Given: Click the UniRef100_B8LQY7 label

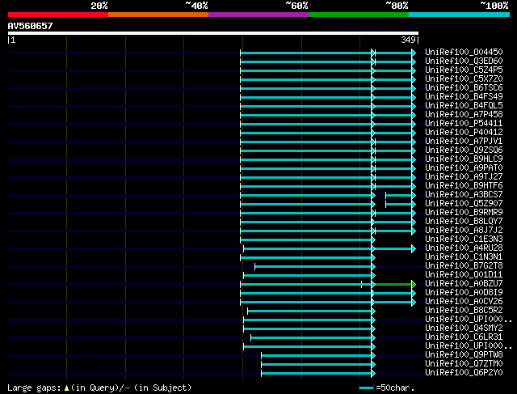Looking at the screenshot, I should pos(464,222).
